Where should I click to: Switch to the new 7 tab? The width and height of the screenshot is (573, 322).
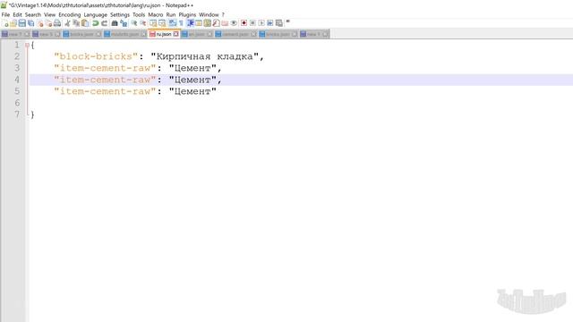pyautogui.click(x=15, y=34)
